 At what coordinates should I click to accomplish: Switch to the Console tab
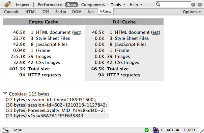pyautogui.click(x=12, y=12)
